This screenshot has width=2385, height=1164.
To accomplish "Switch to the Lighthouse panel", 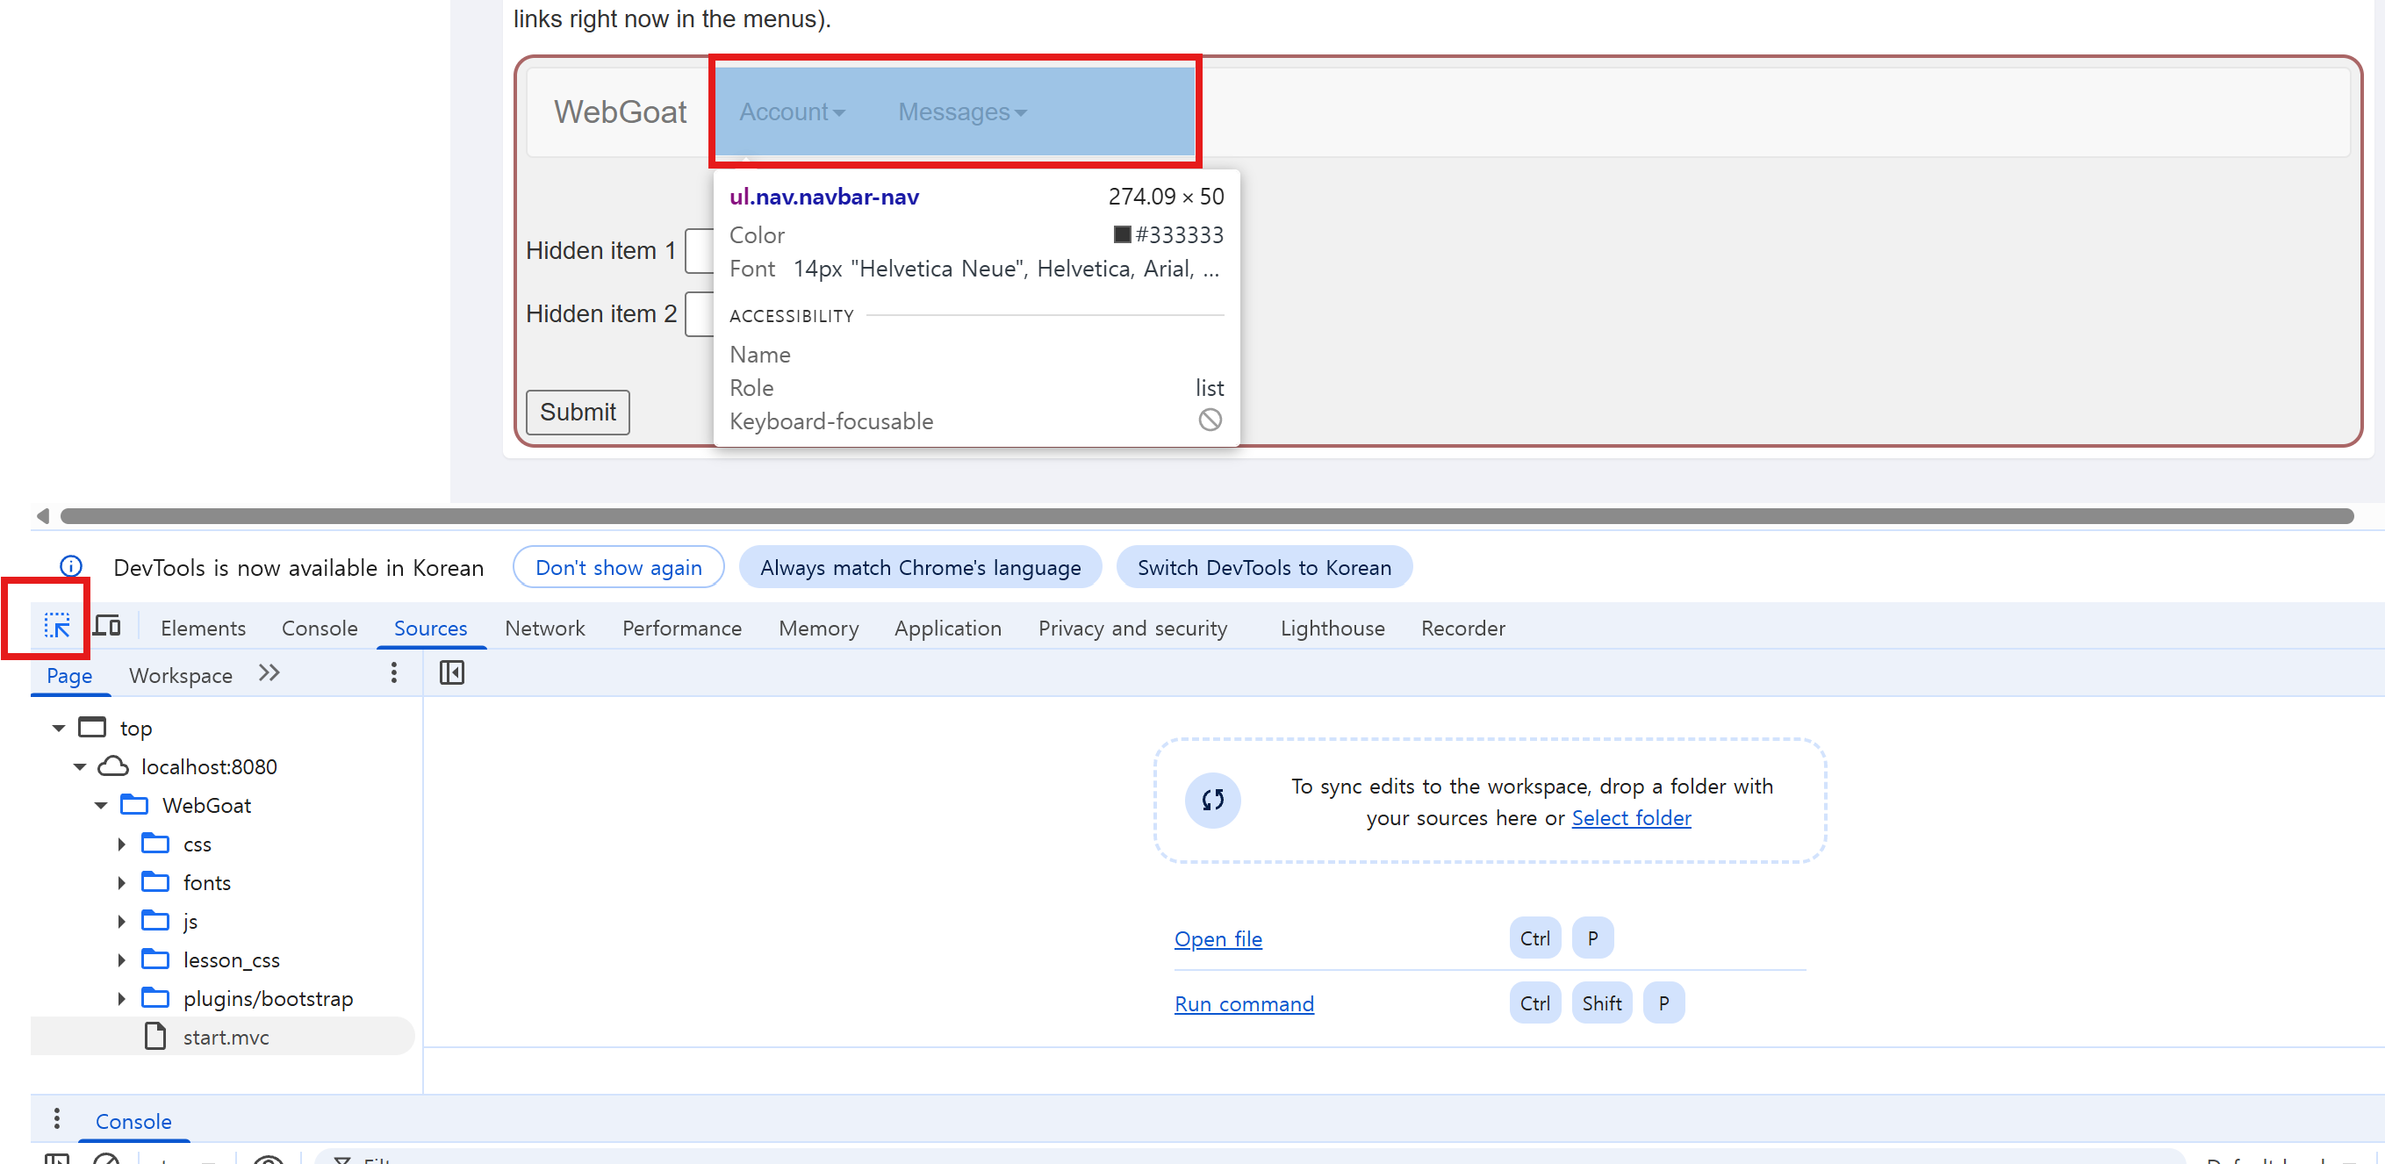I will click(x=1332, y=628).
